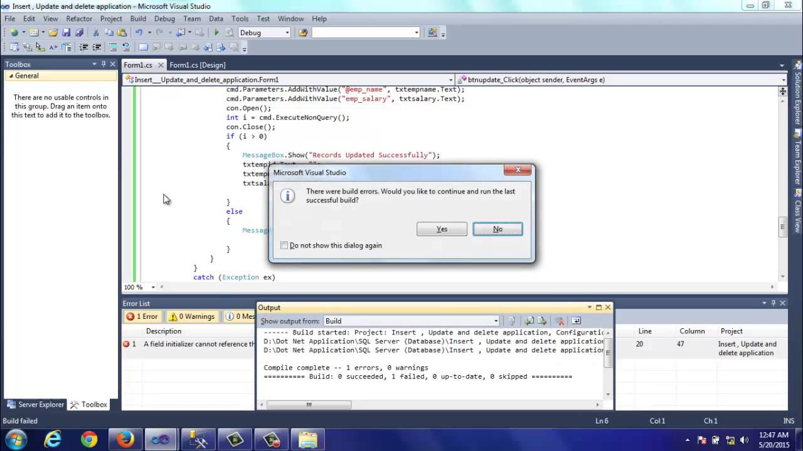The image size is (803, 451).
Task: Click the 'Build failed' status bar text
Action: pyautogui.click(x=20, y=421)
